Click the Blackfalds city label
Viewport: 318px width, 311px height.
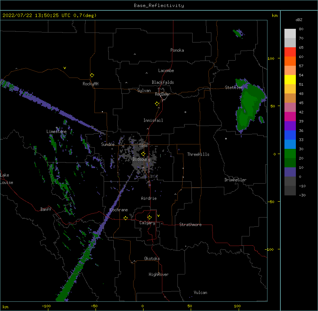pos(163,82)
